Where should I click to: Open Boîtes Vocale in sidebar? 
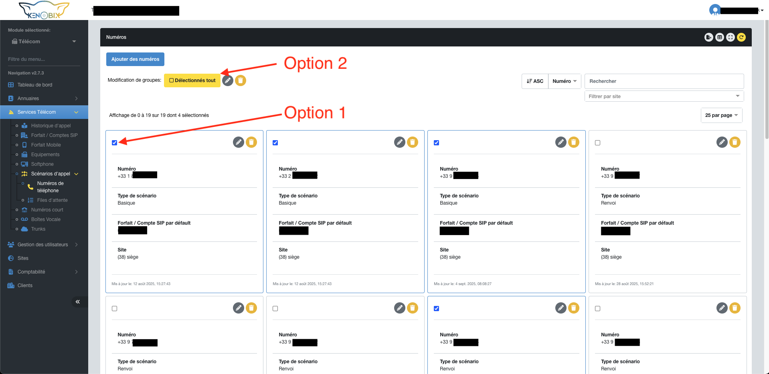point(46,219)
